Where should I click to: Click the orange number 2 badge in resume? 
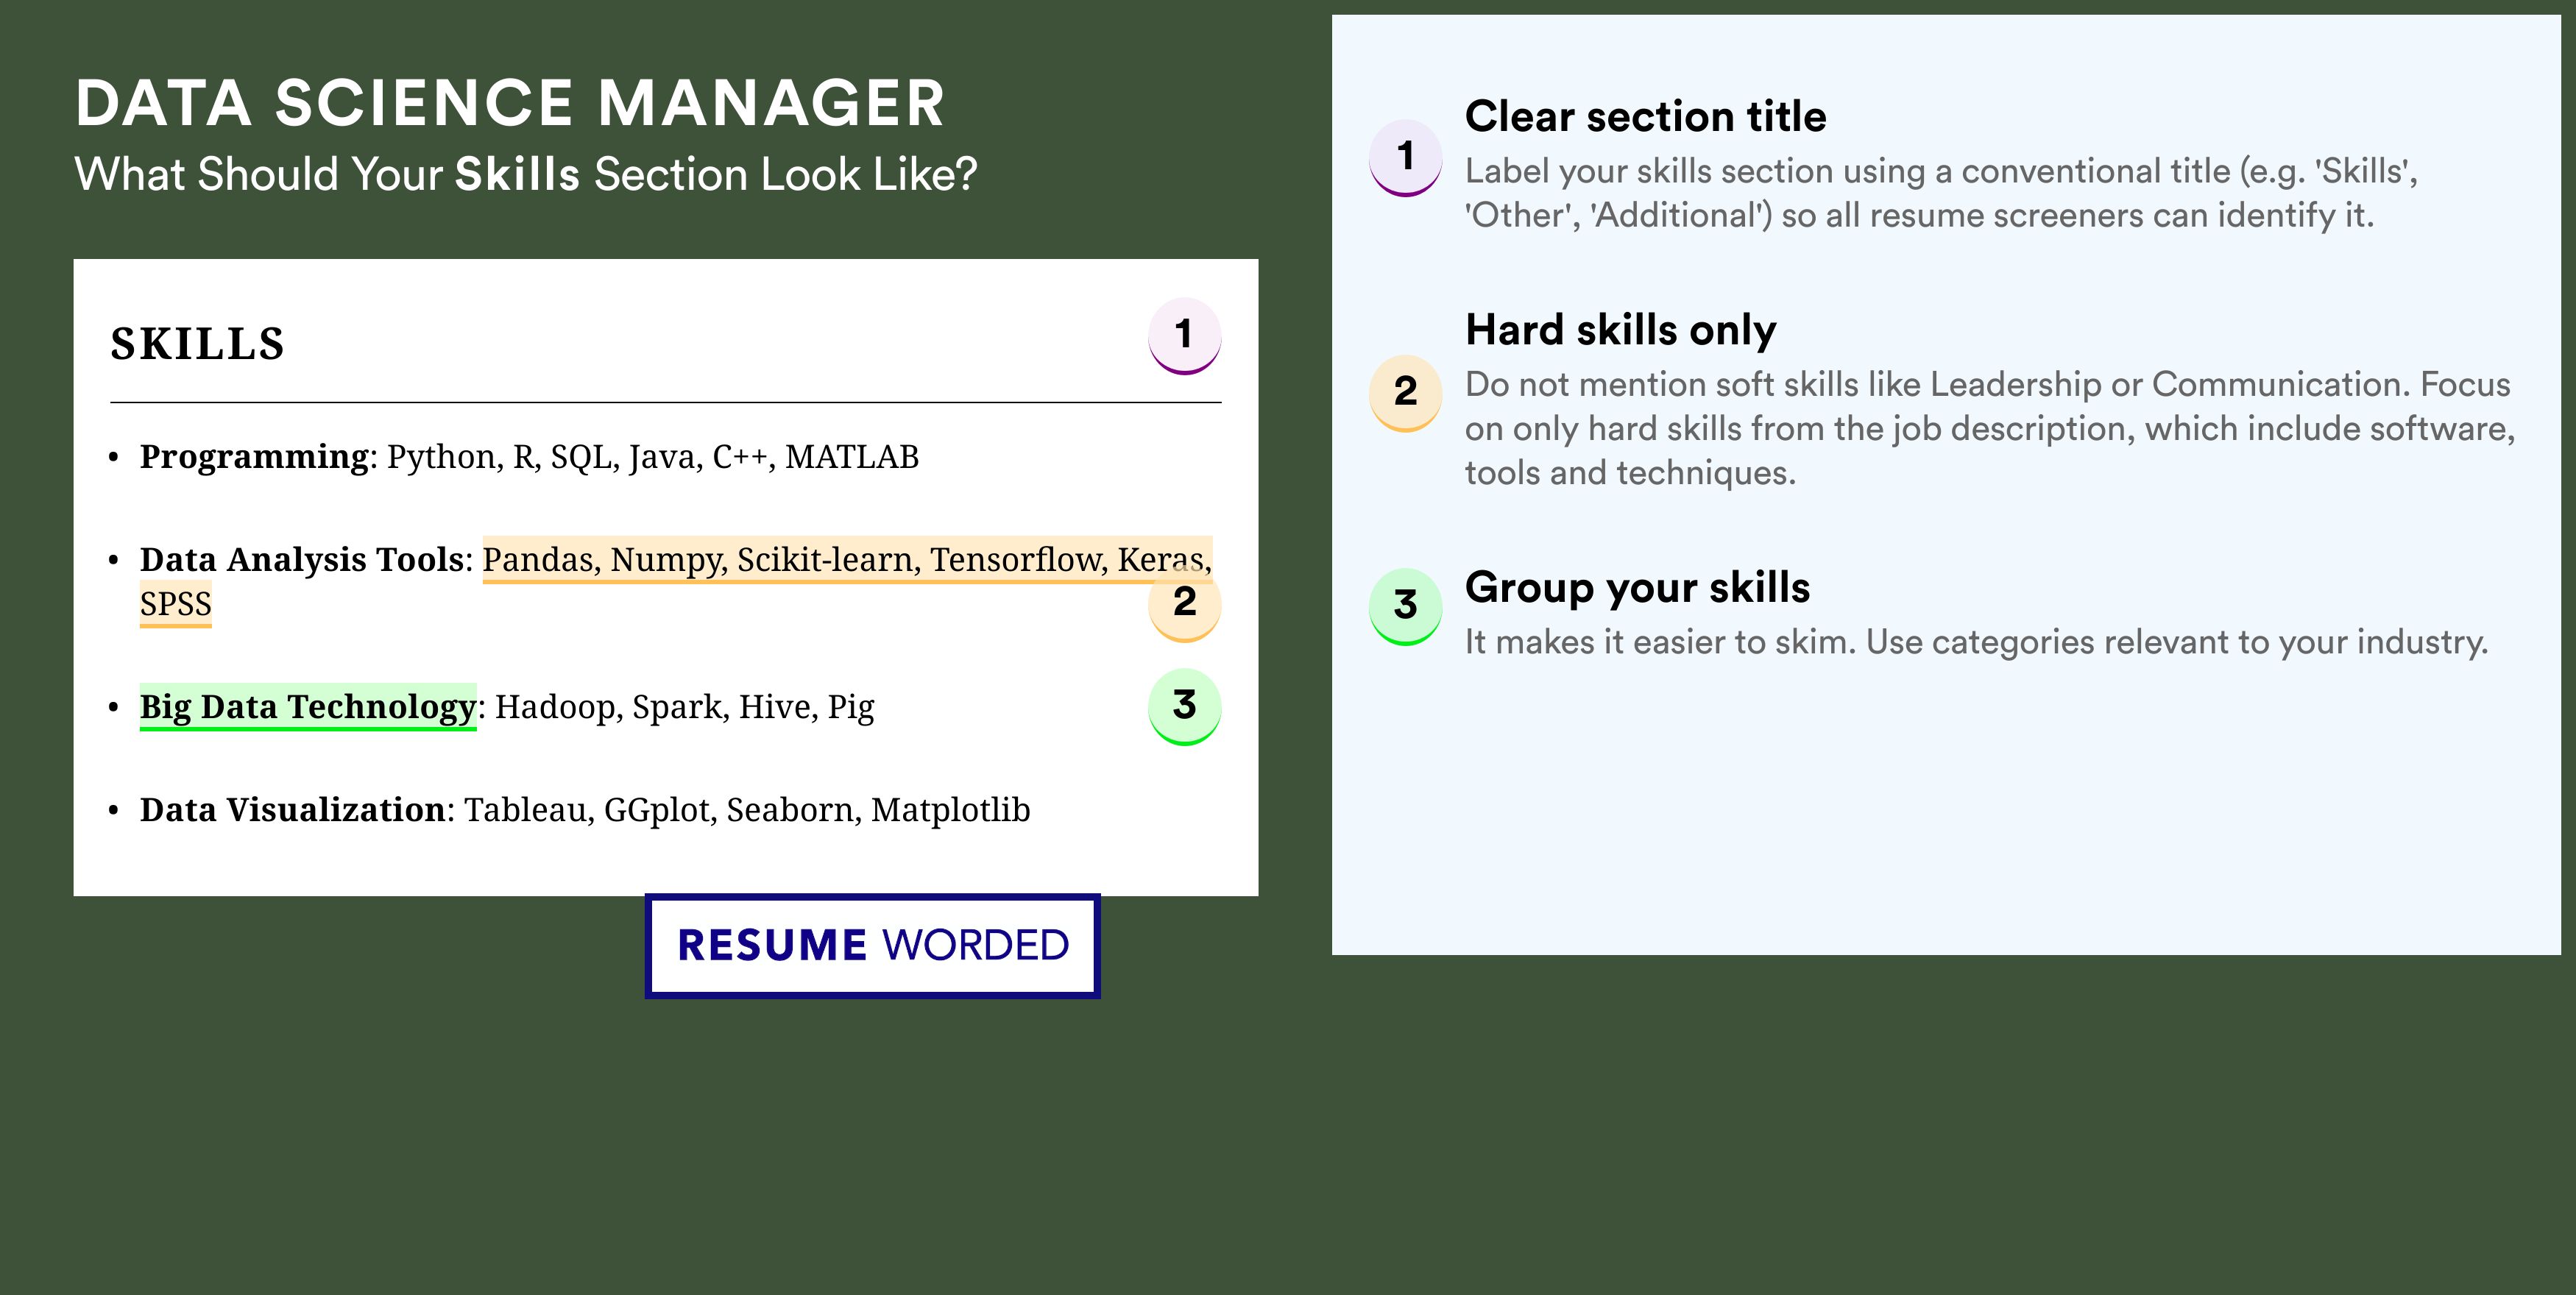[x=1184, y=602]
